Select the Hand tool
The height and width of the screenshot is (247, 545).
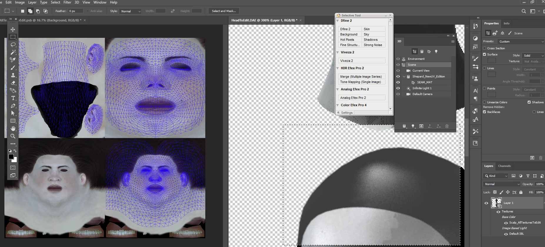[x=13, y=128]
